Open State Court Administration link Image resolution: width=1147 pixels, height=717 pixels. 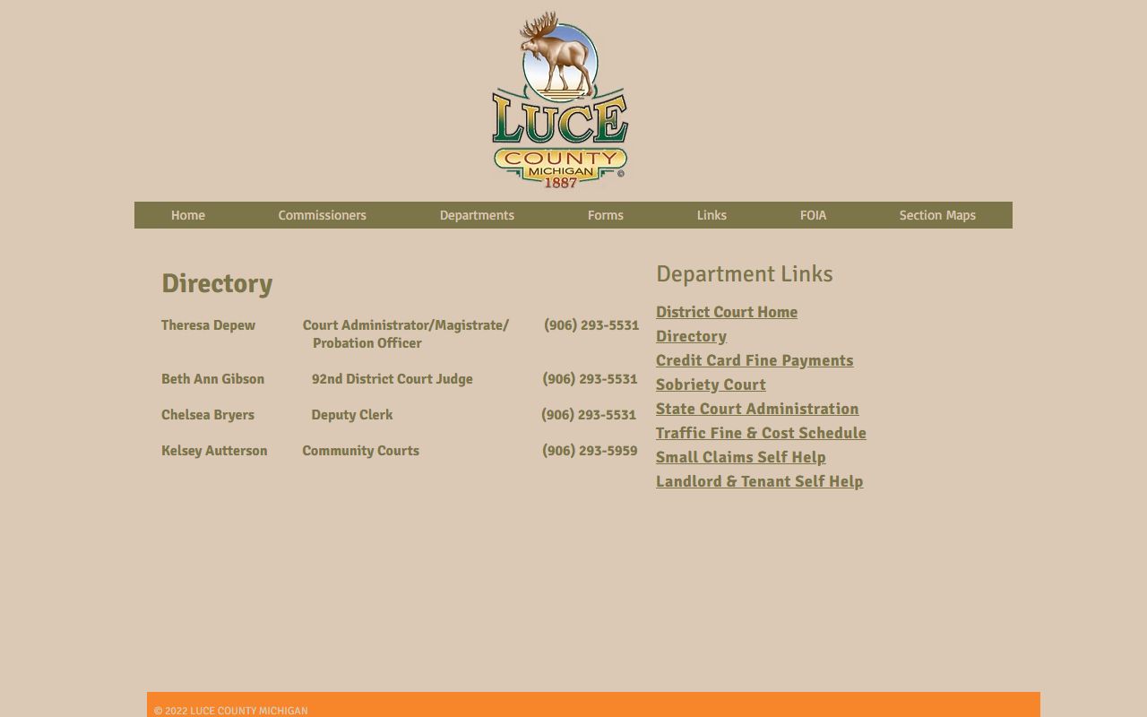click(x=757, y=409)
